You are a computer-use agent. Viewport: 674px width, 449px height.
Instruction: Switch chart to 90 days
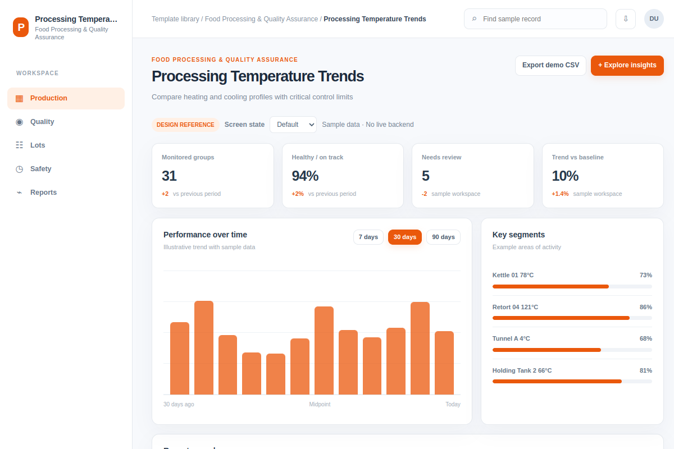pyautogui.click(x=443, y=237)
